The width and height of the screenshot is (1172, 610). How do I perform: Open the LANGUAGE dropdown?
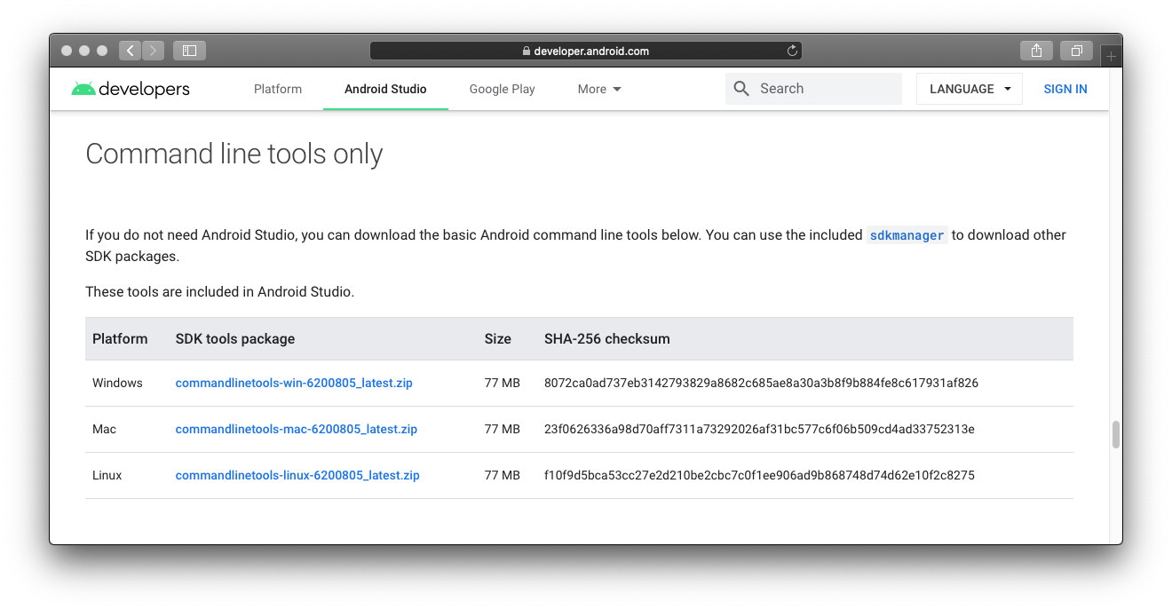(970, 89)
